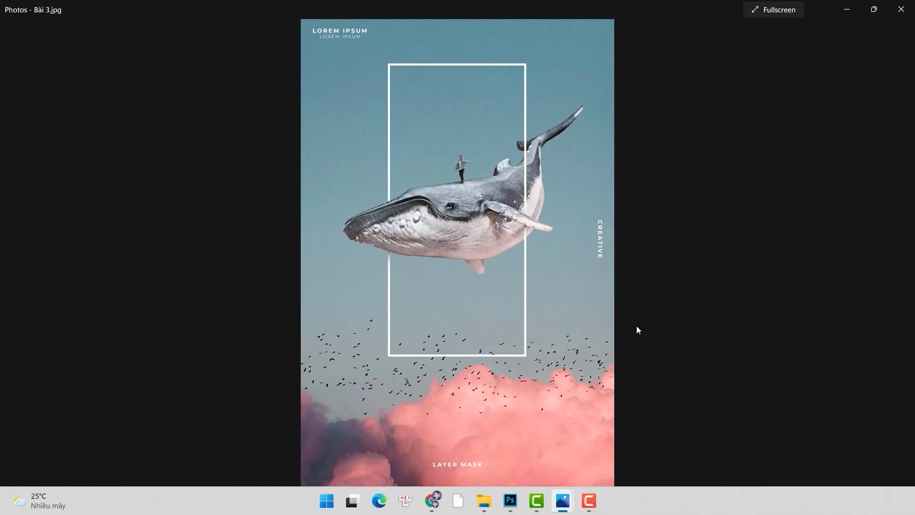Open the green Camtasia icon

537,501
